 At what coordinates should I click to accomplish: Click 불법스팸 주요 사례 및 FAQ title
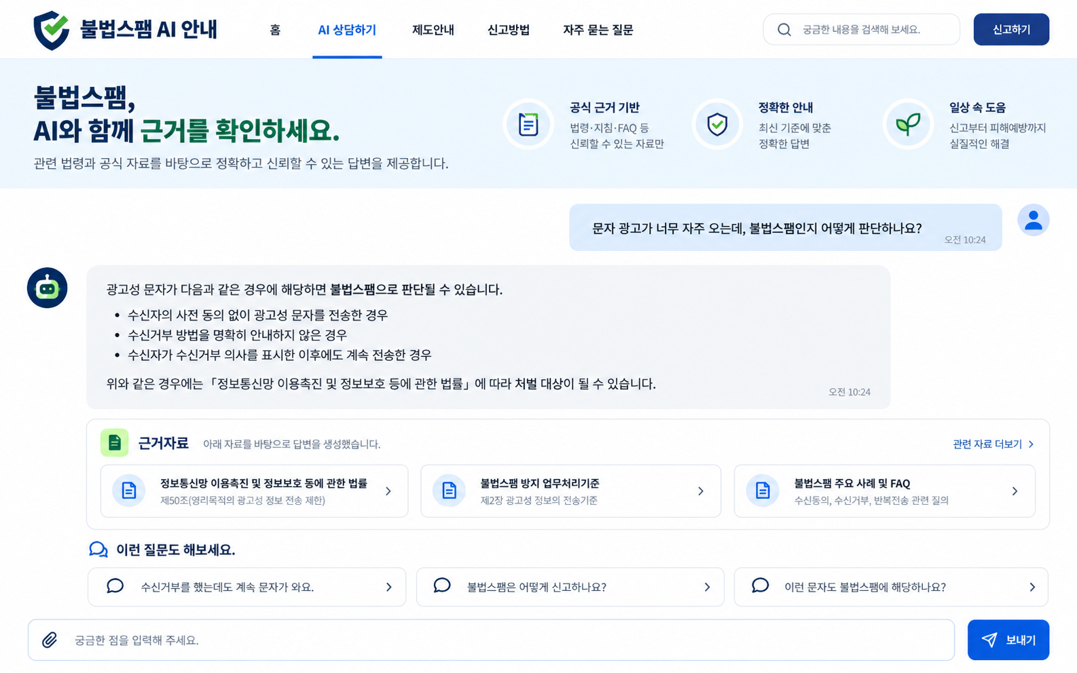852,483
